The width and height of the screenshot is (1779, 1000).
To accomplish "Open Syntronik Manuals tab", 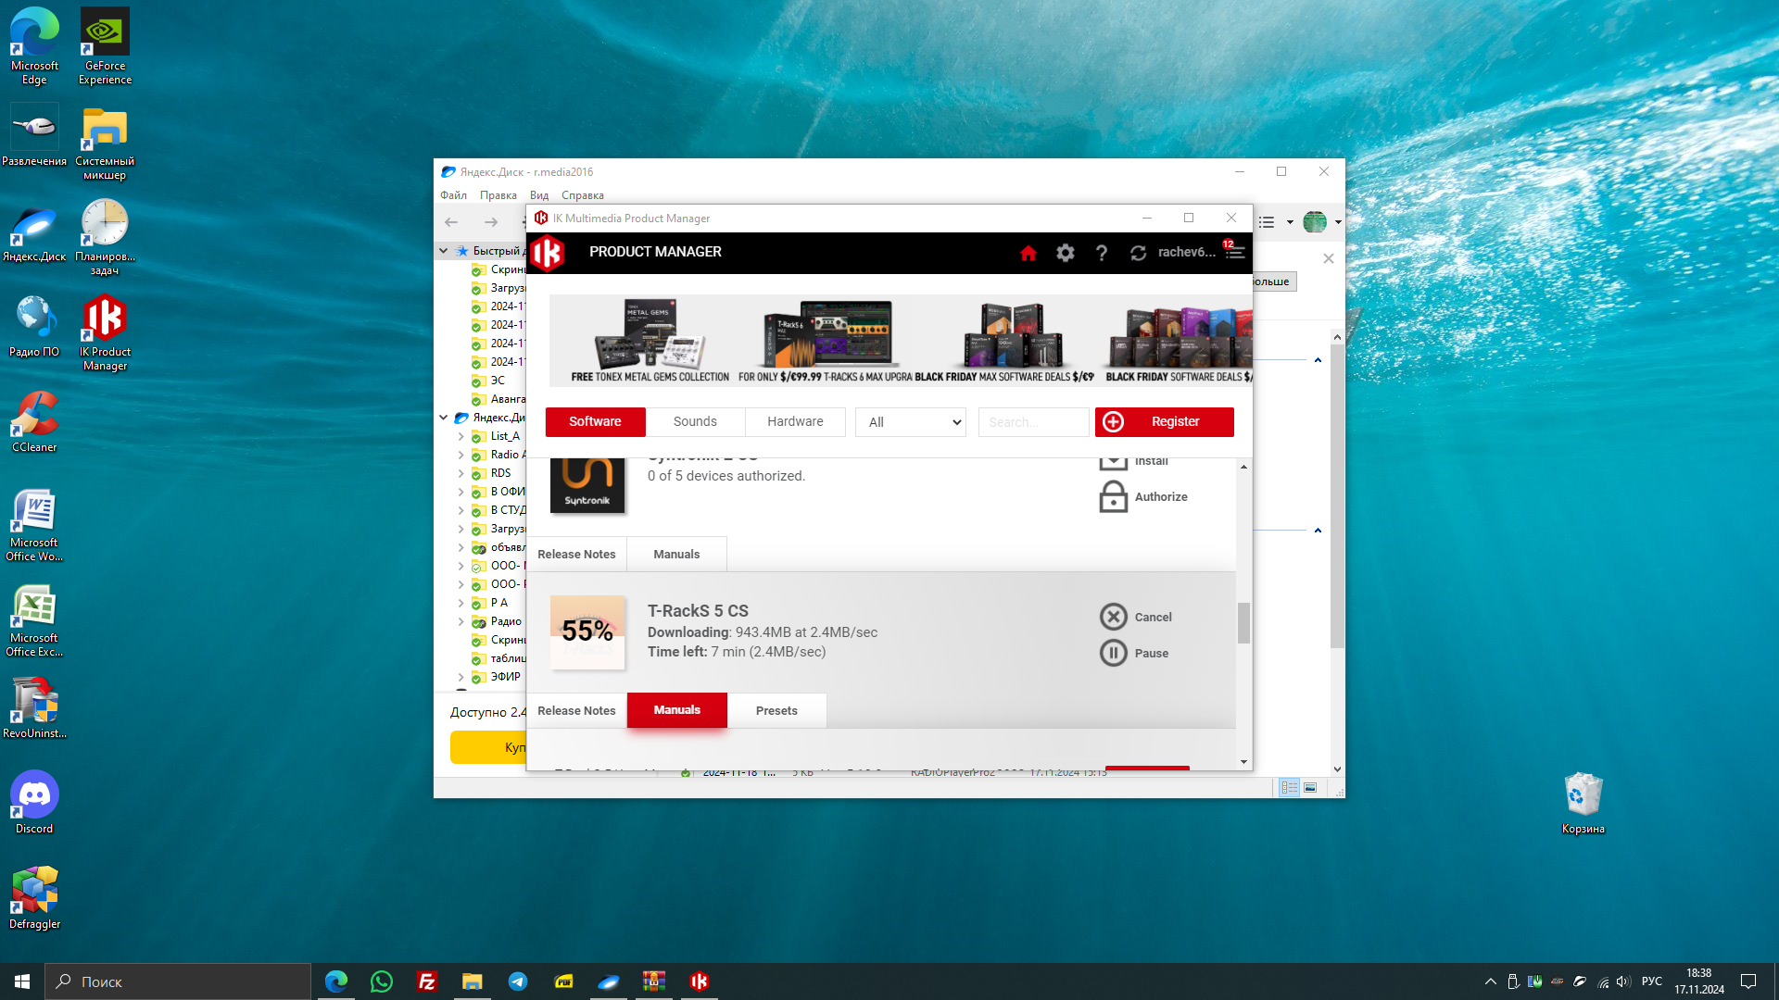I will (x=676, y=554).
